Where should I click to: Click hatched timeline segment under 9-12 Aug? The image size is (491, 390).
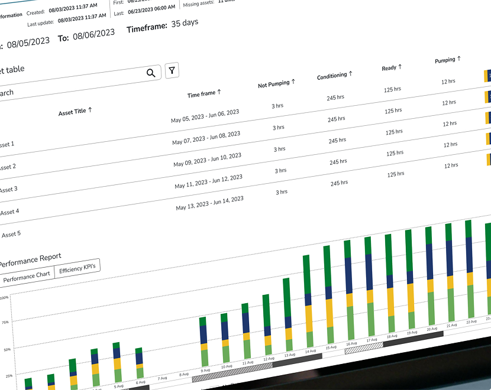click(232, 372)
